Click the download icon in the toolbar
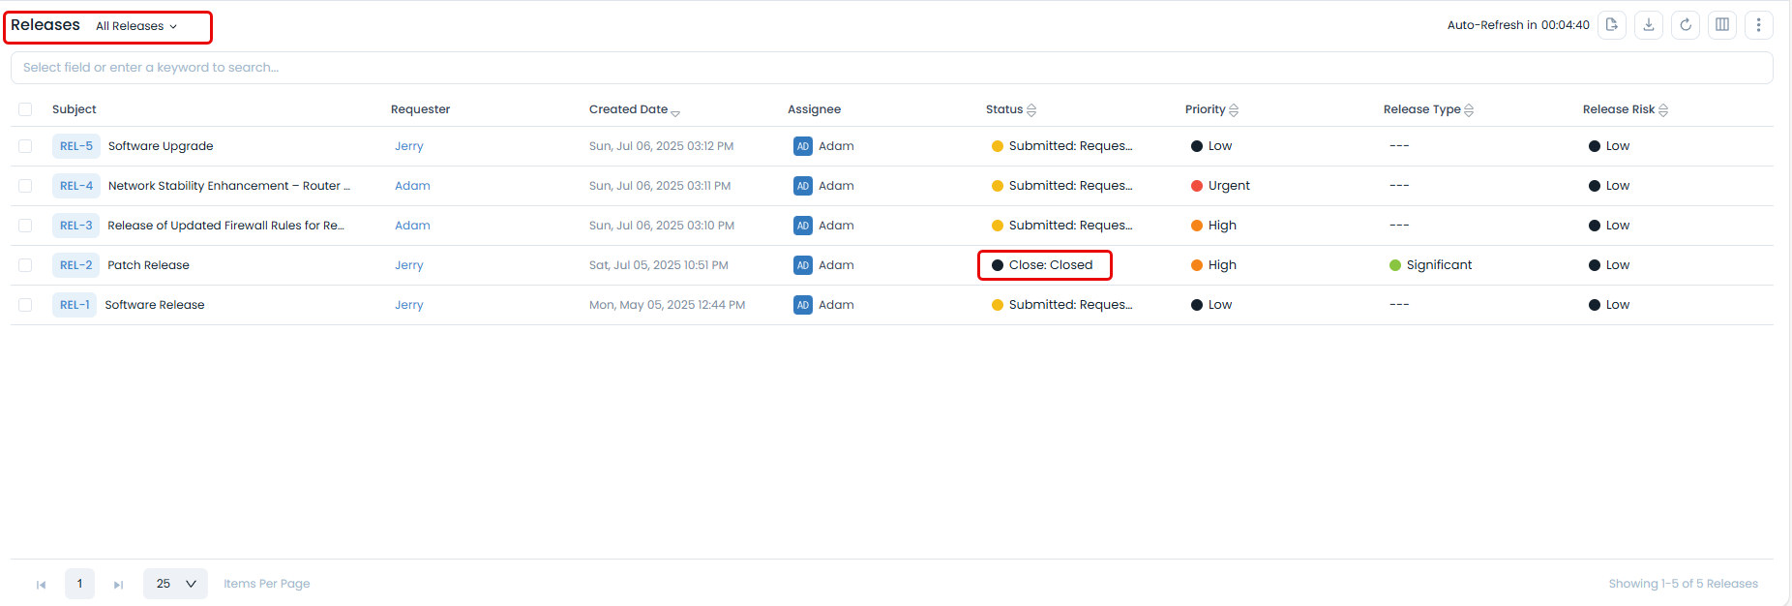 tap(1649, 25)
